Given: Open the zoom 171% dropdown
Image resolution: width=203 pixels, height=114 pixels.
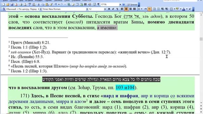Looking at the screenshot, I should (x=120, y=4).
